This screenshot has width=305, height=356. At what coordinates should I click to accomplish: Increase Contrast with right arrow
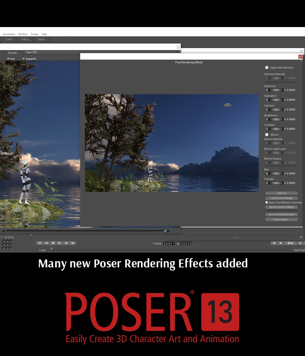click(x=285, y=129)
